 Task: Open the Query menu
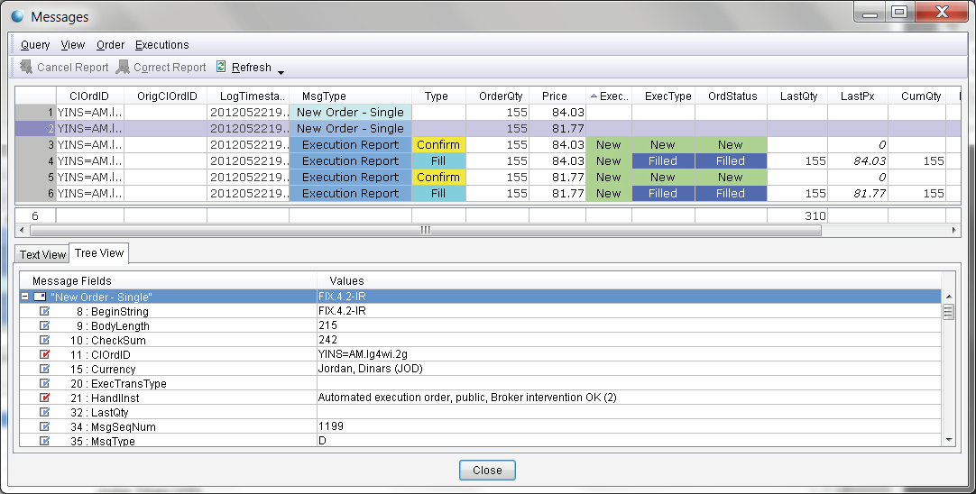(x=35, y=44)
